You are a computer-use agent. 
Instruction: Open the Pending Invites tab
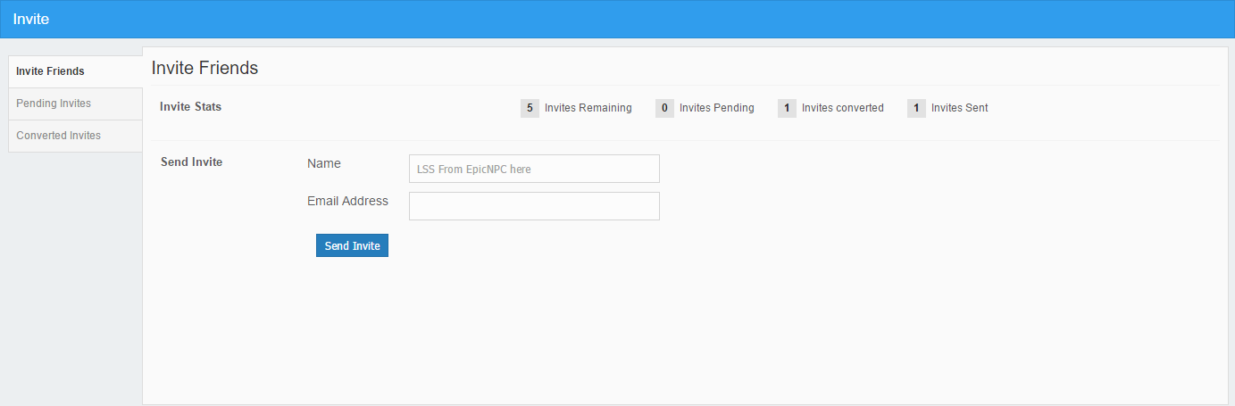point(75,104)
